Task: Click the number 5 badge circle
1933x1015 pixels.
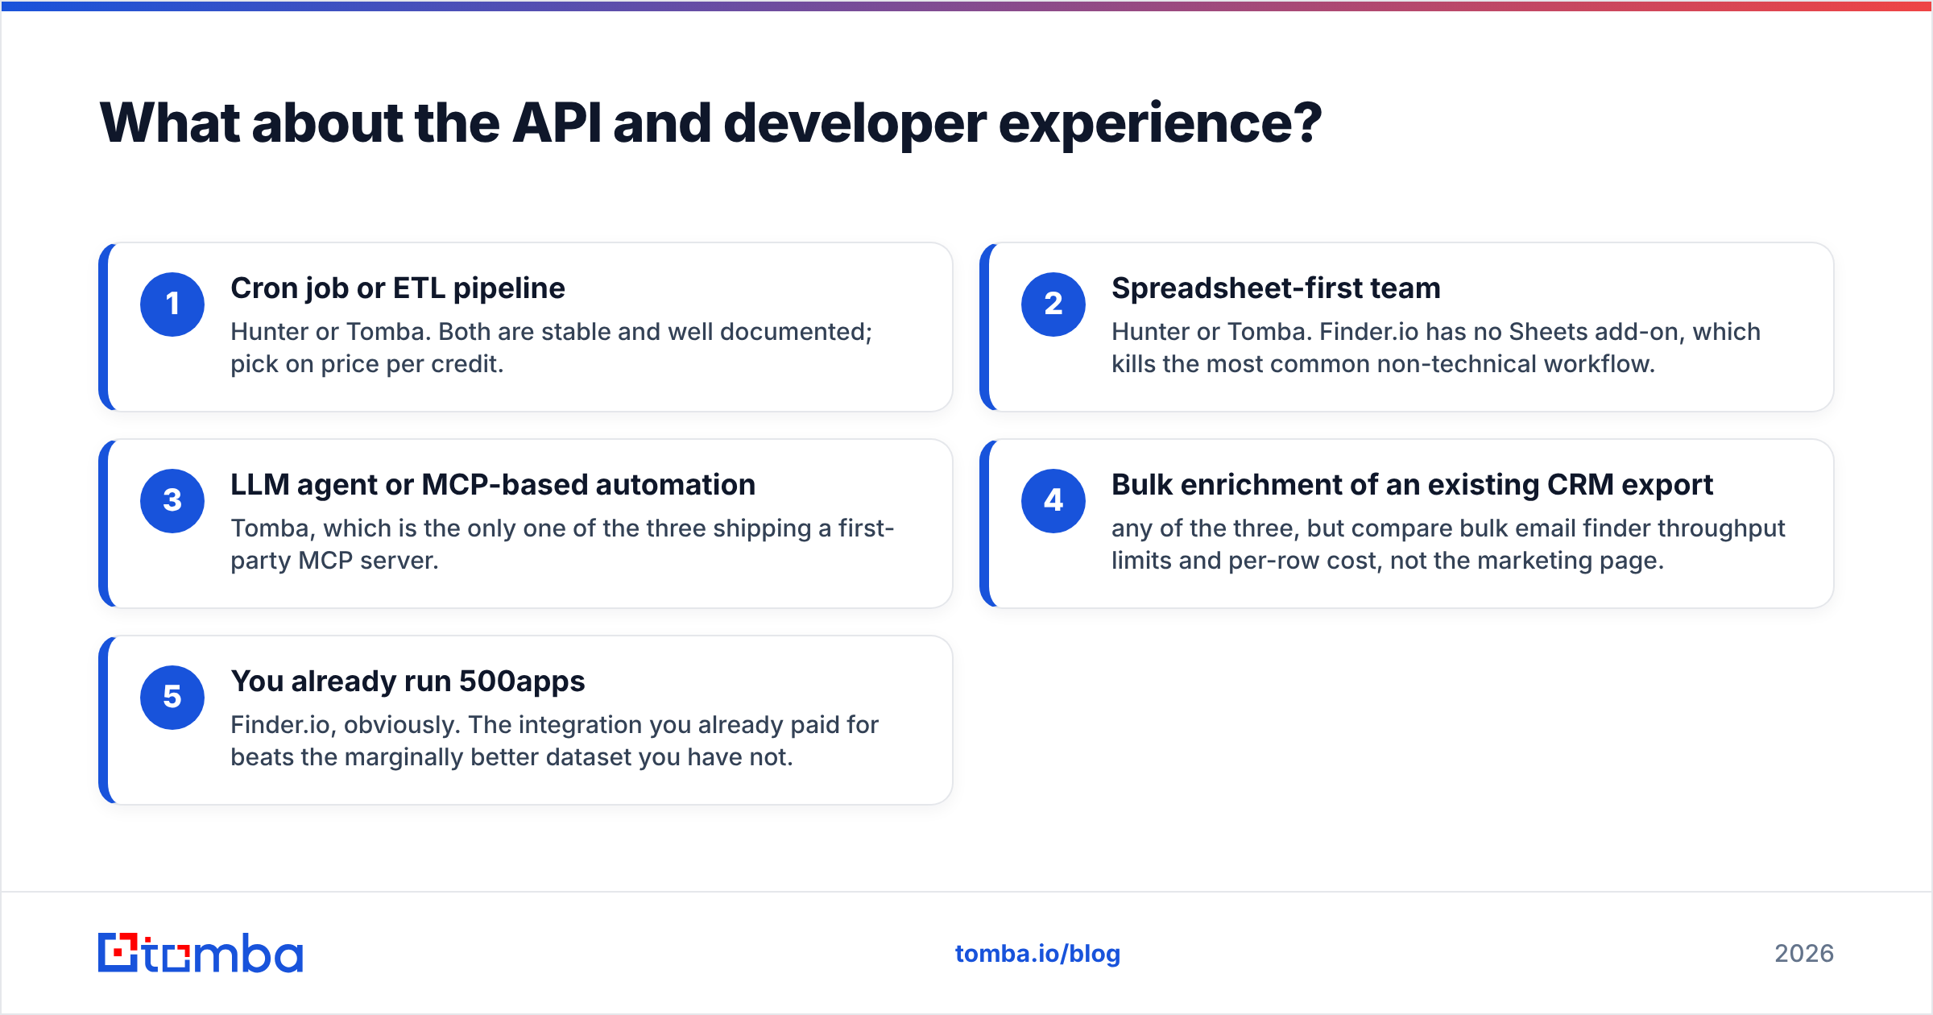Action: 172,697
